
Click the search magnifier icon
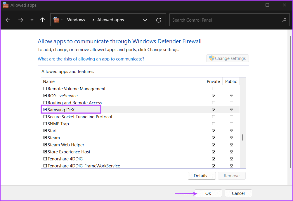point(284,20)
